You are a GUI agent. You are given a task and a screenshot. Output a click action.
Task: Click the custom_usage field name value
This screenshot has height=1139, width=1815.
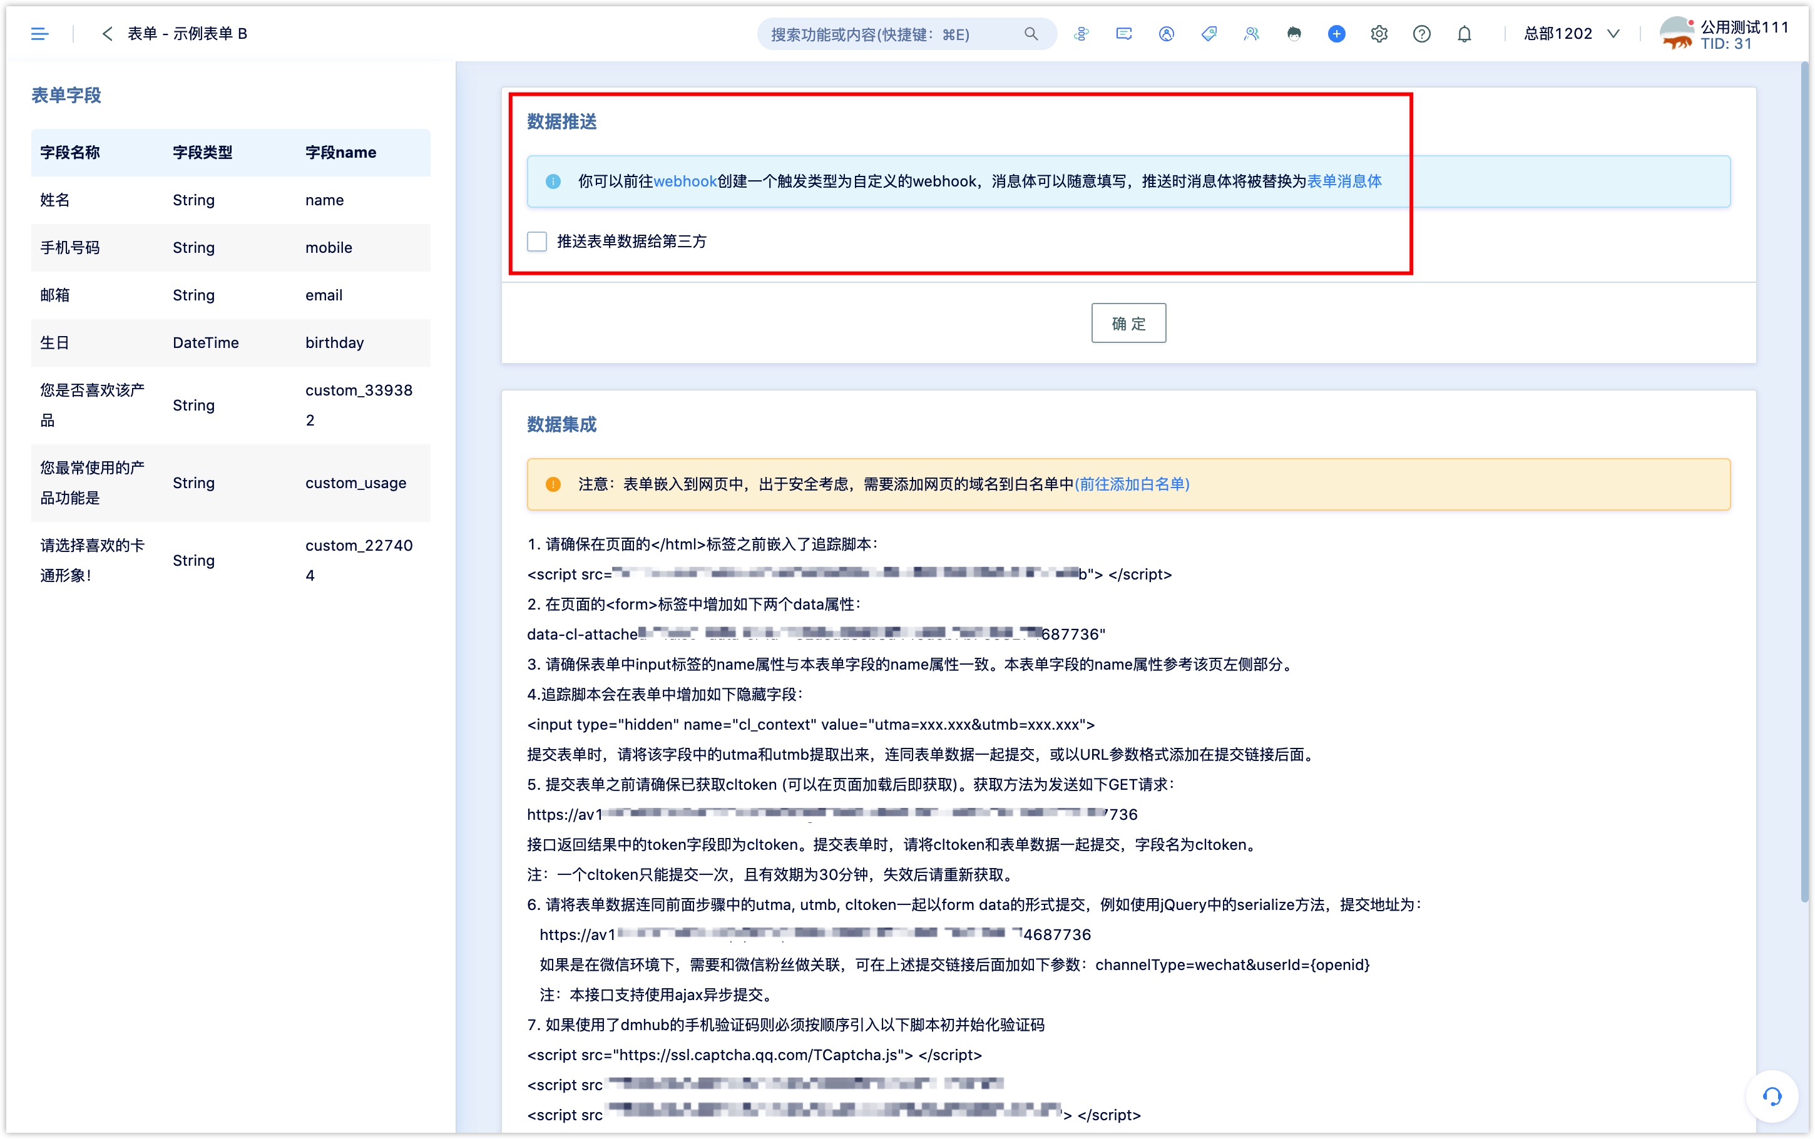[x=355, y=483]
